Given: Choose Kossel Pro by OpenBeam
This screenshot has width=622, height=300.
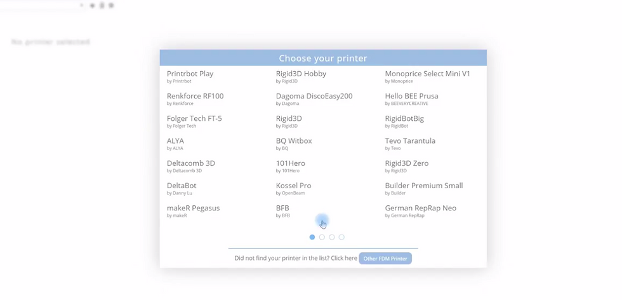Looking at the screenshot, I should 293,188.
